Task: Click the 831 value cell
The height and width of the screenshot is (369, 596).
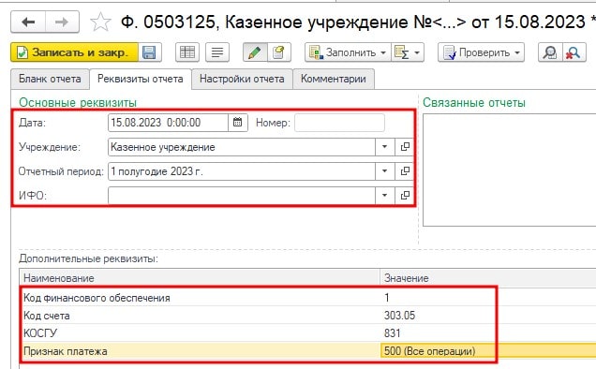Action: (488, 333)
